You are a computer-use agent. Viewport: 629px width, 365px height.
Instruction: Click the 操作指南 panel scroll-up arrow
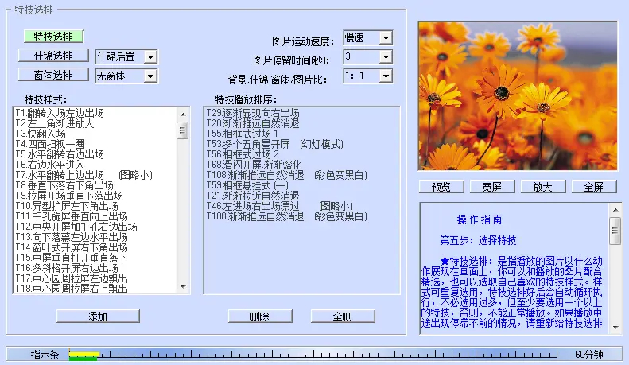615,210
